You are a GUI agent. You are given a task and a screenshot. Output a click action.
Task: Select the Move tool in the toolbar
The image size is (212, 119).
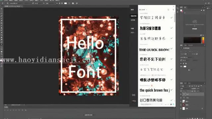click(x=1, y=9)
